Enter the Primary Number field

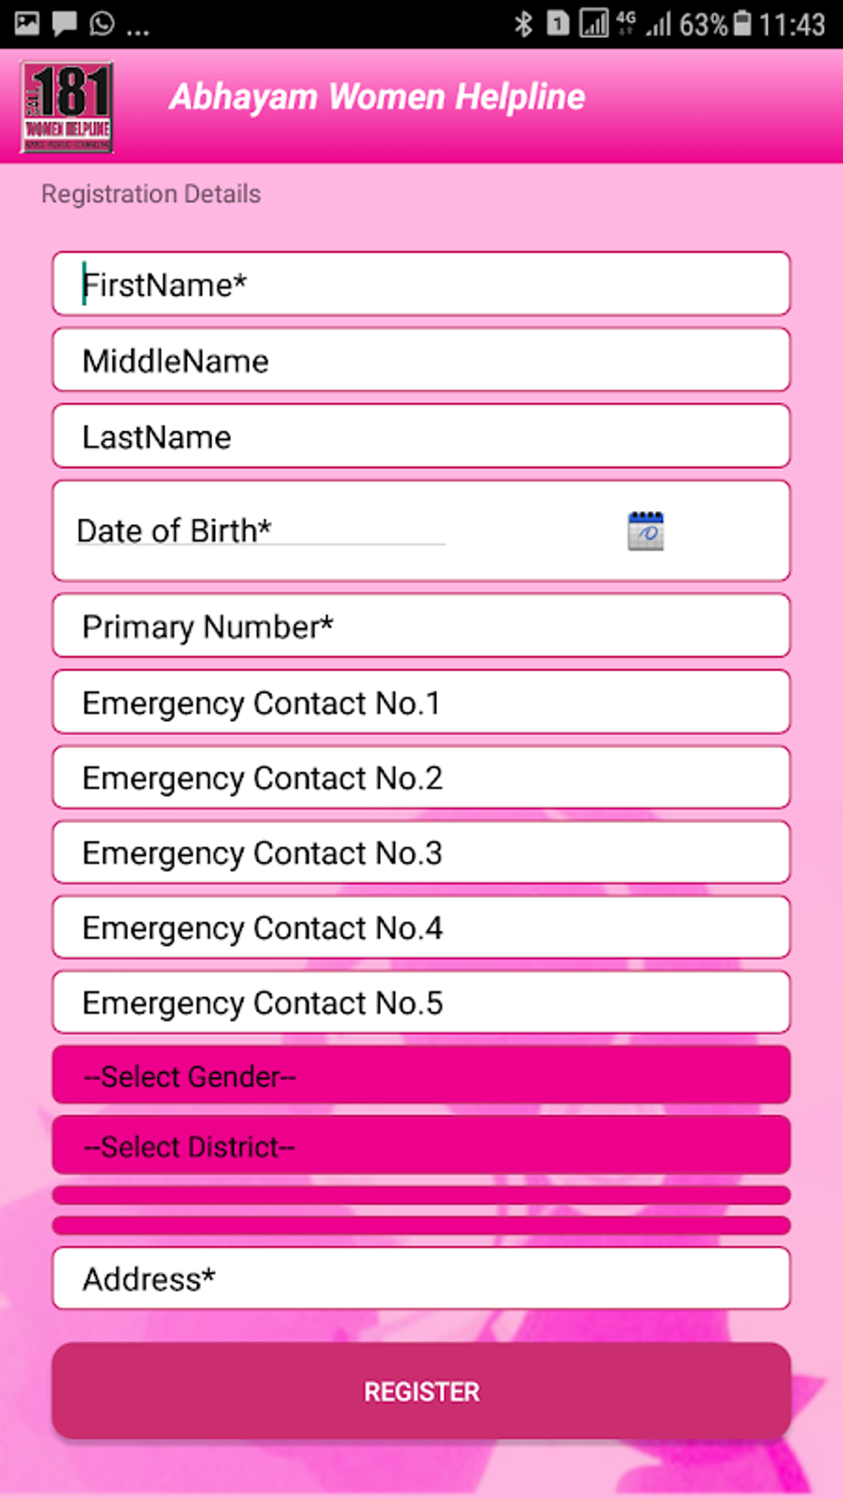pyautogui.click(x=421, y=626)
